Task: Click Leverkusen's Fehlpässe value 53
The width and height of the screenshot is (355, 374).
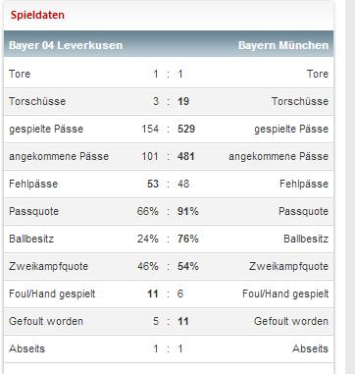Action: tap(153, 184)
